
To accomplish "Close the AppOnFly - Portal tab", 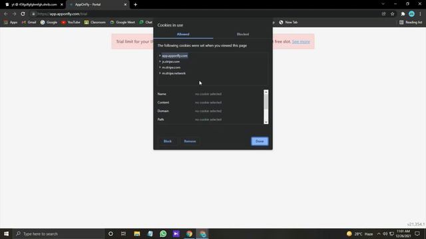I will point(125,5).
